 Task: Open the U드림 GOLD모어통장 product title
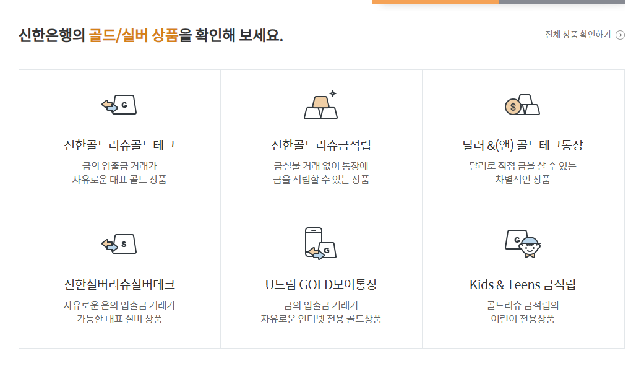tap(321, 284)
